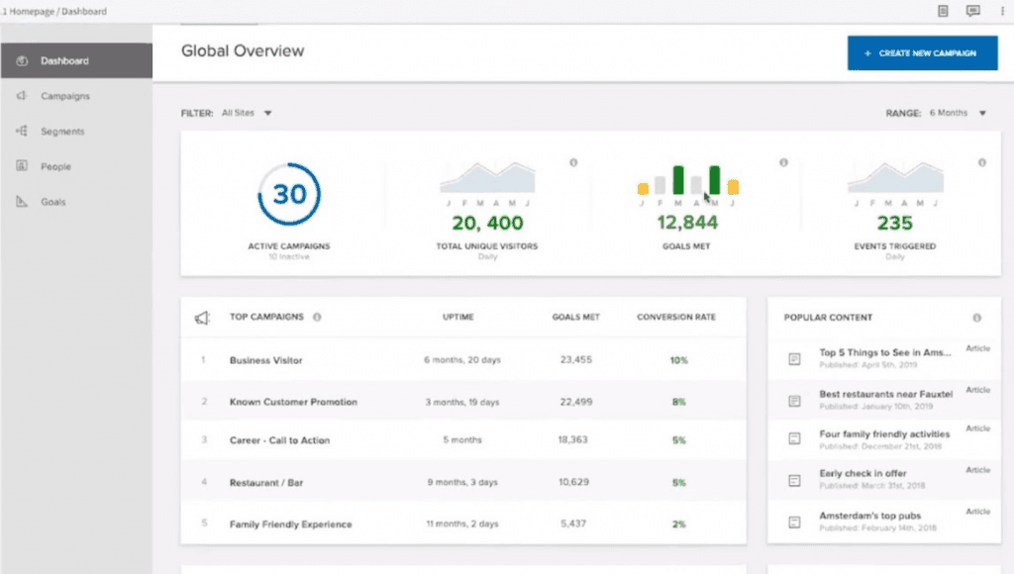Click the 235 events triggered figure
The image size is (1014, 574).
point(895,223)
